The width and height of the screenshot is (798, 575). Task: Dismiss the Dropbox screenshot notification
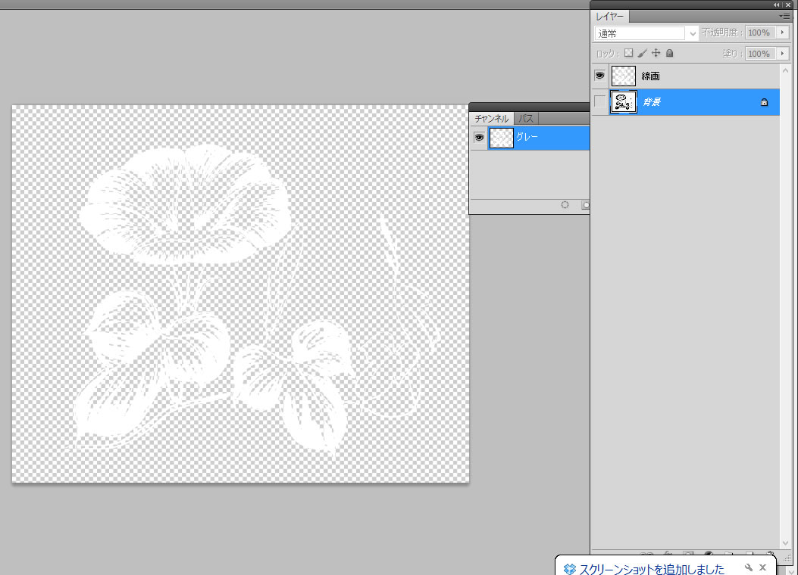(763, 567)
